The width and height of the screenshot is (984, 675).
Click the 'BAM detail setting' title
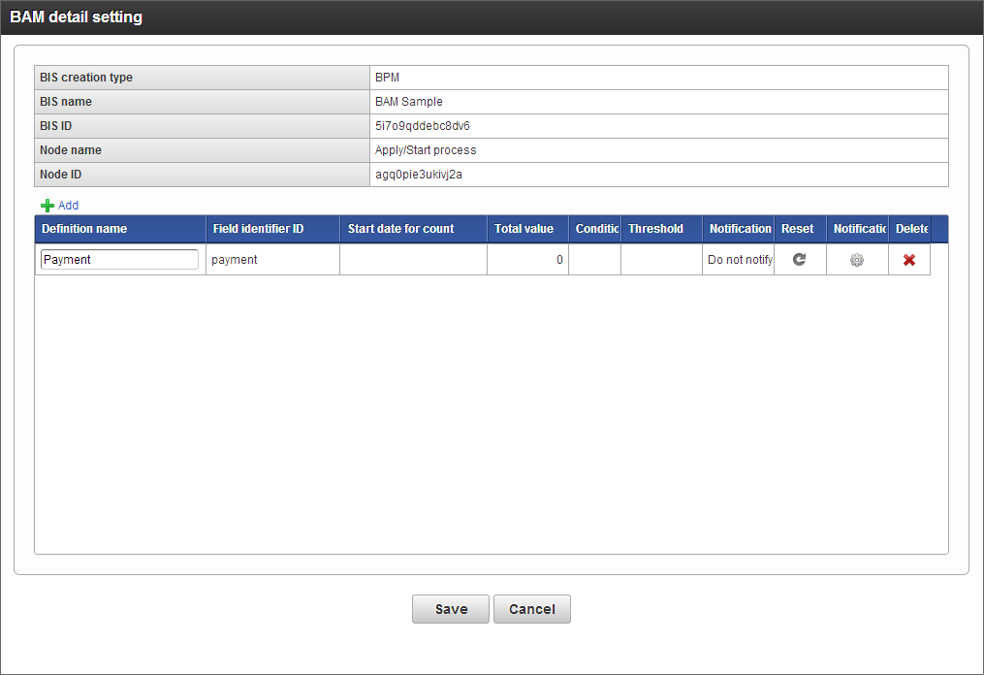[x=76, y=16]
